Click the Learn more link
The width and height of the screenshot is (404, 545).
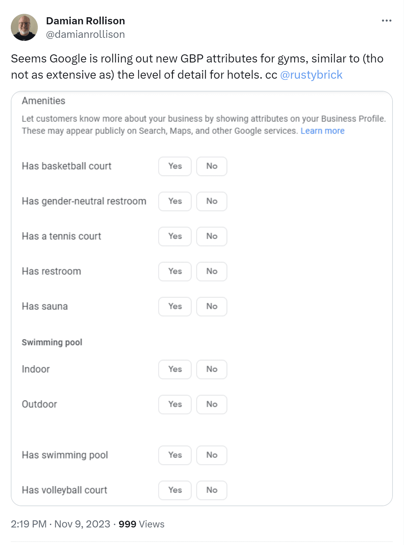322,131
